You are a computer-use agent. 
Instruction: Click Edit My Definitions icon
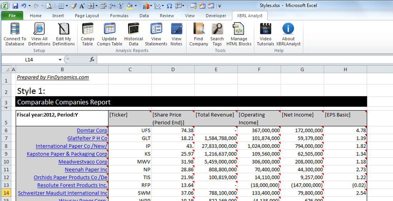coord(64,29)
